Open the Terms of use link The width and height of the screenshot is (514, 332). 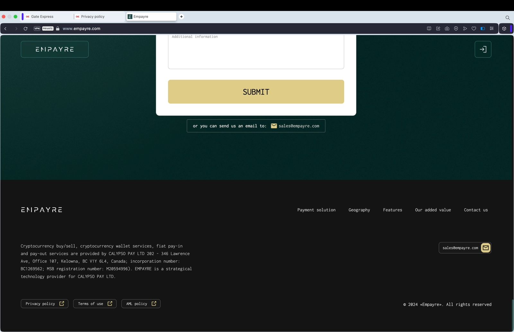click(x=94, y=303)
